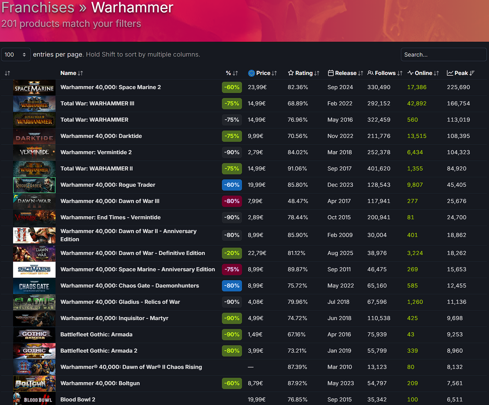Sort table by Name column
The height and width of the screenshot is (405, 489).
click(71, 73)
